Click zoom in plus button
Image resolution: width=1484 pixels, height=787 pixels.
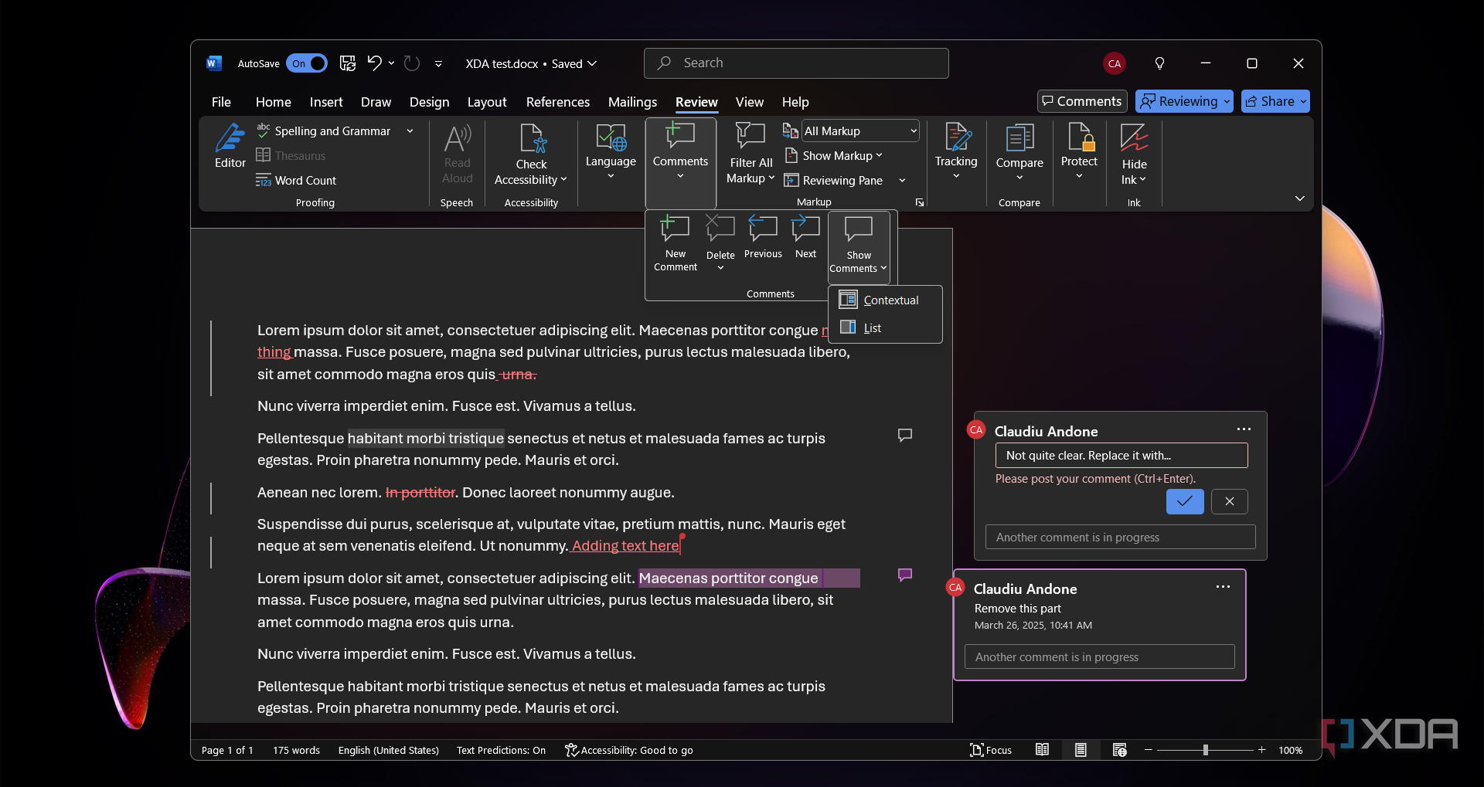coord(1261,750)
